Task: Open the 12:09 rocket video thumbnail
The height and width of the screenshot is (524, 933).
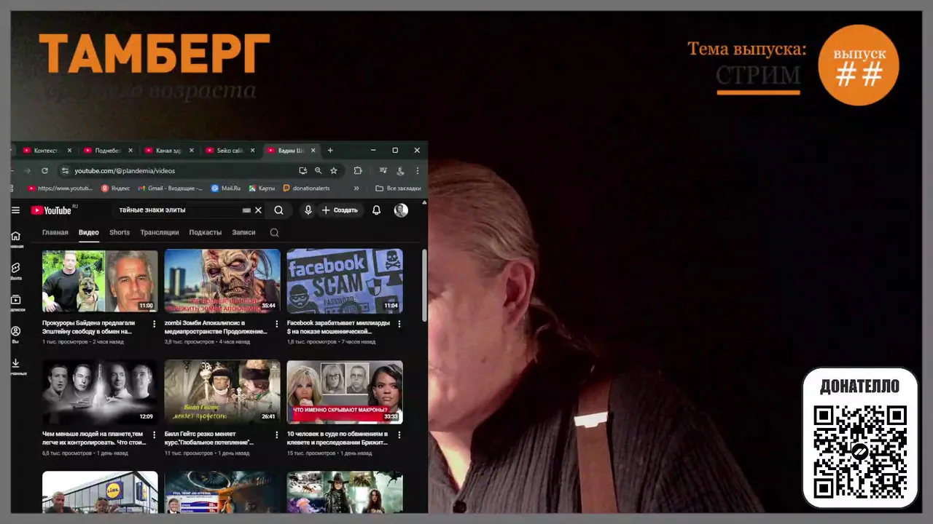Action: (100, 392)
